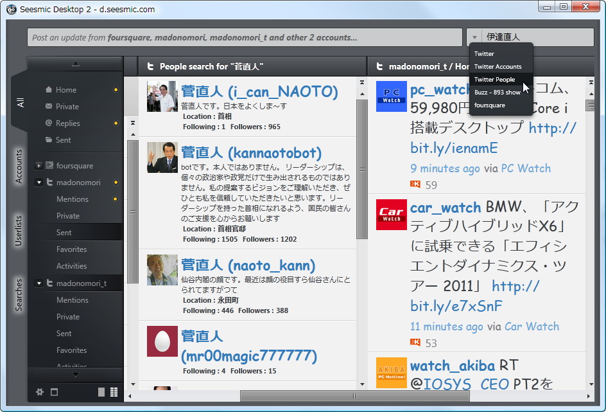Select Twitter in search dropdown menu
This screenshot has height=412, width=606.
[484, 54]
